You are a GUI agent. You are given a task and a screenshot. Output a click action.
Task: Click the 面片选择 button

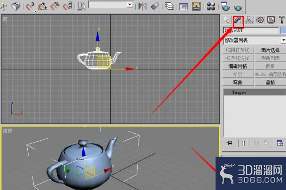click(x=271, y=50)
